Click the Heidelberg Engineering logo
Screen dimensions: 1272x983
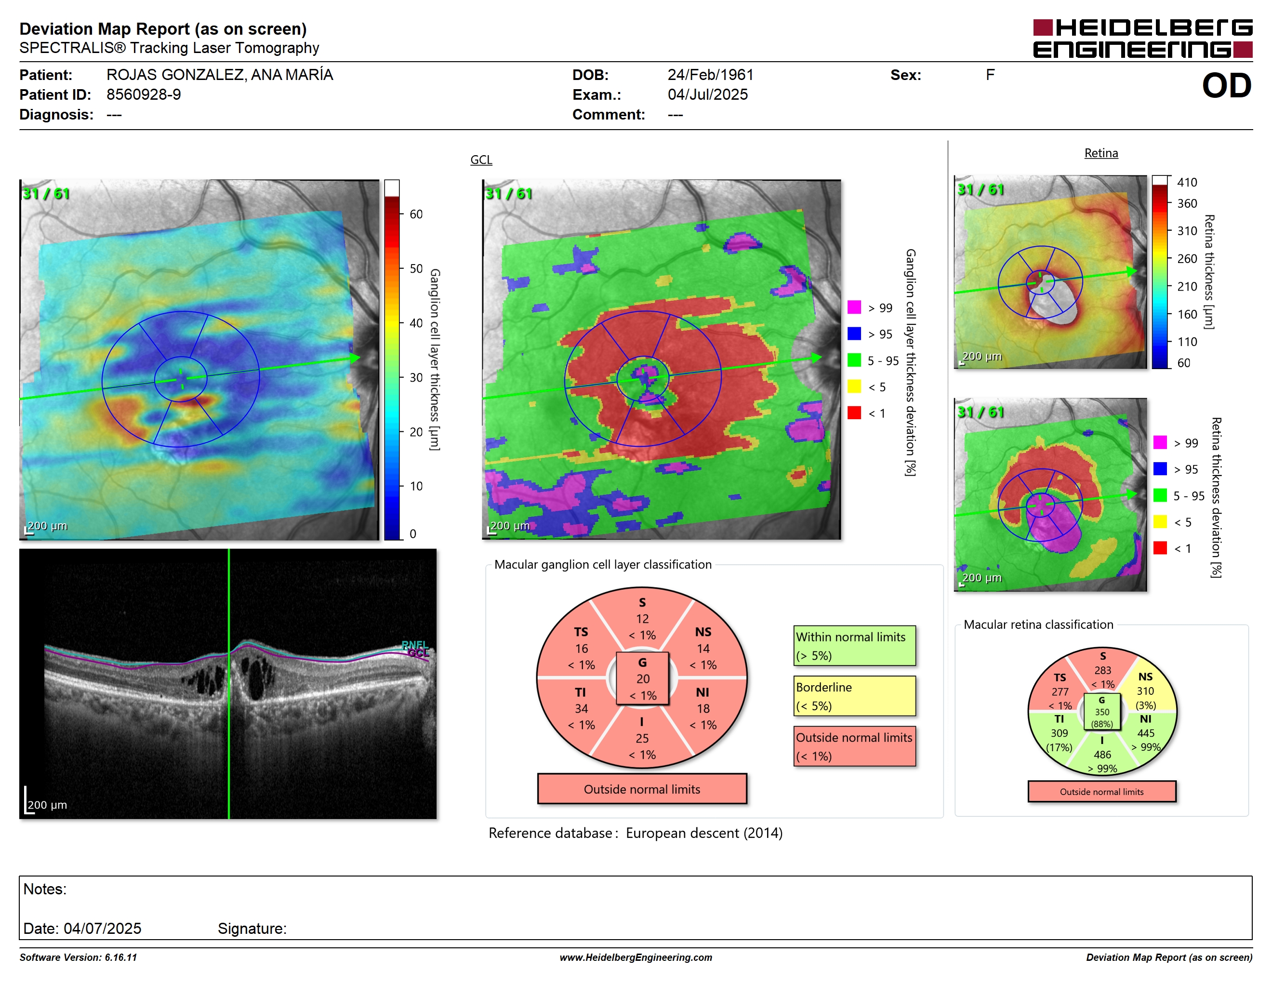(x=1142, y=39)
